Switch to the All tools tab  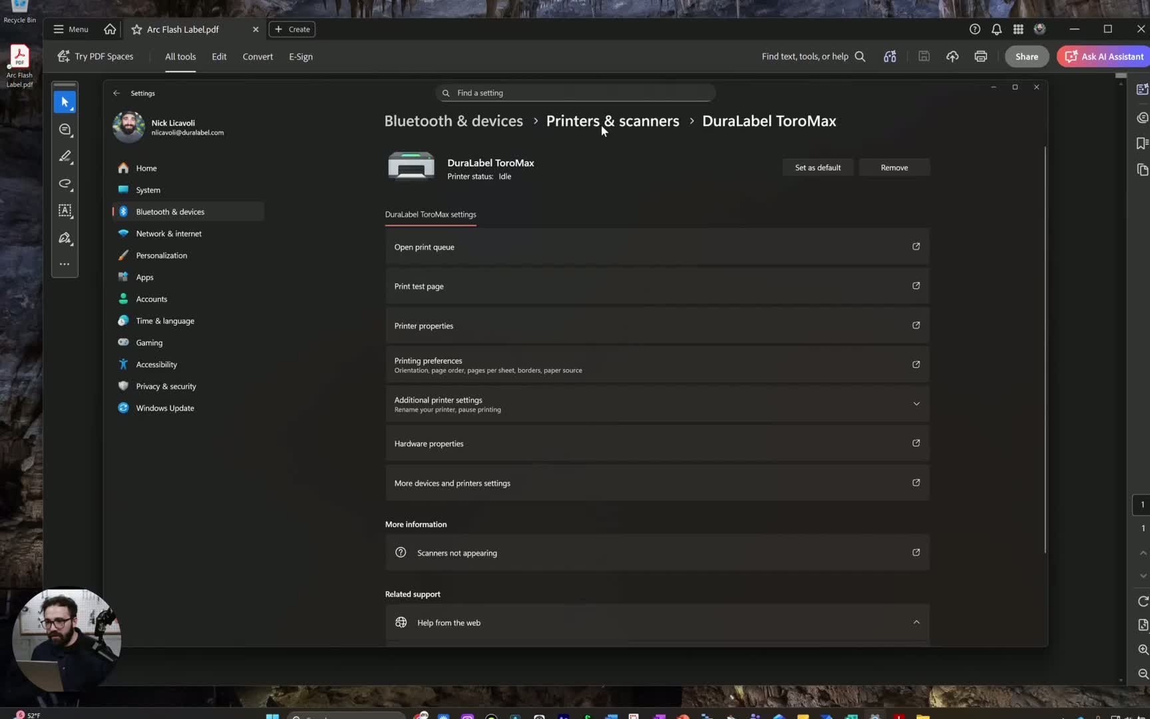[x=180, y=57]
